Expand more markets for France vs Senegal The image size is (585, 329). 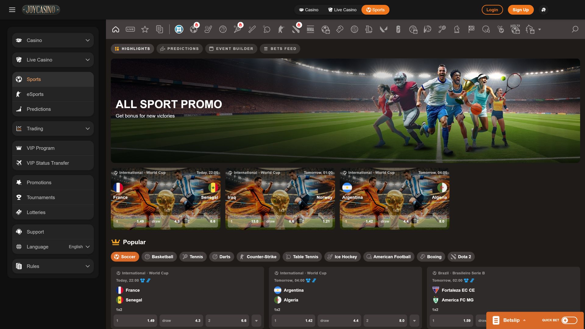[257, 321]
